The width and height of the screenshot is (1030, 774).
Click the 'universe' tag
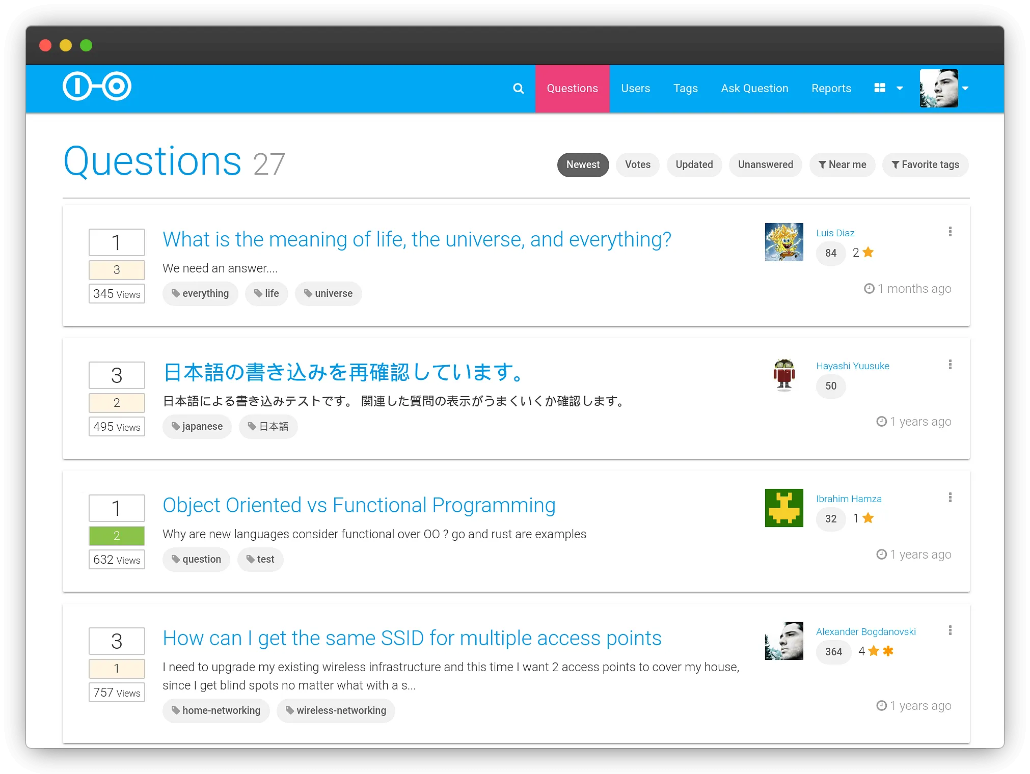click(x=328, y=294)
